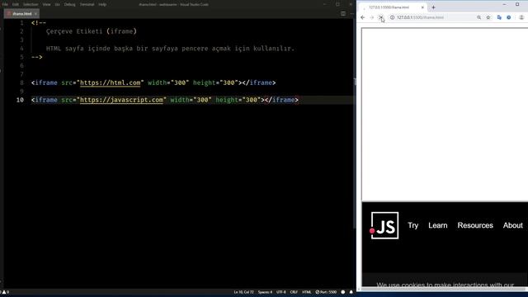Click the blue round extension icon
This screenshot has height=297, width=528.
click(x=509, y=17)
